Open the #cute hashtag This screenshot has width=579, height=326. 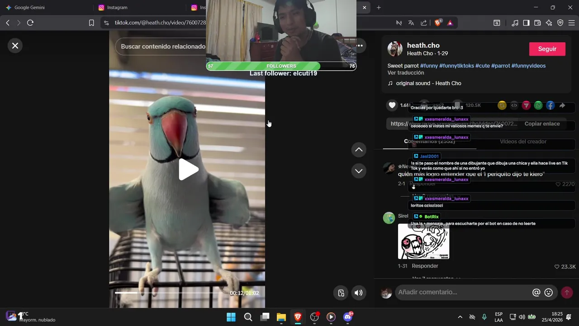483,66
